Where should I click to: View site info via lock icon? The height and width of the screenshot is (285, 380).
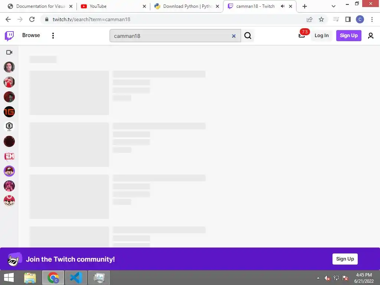pos(47,19)
